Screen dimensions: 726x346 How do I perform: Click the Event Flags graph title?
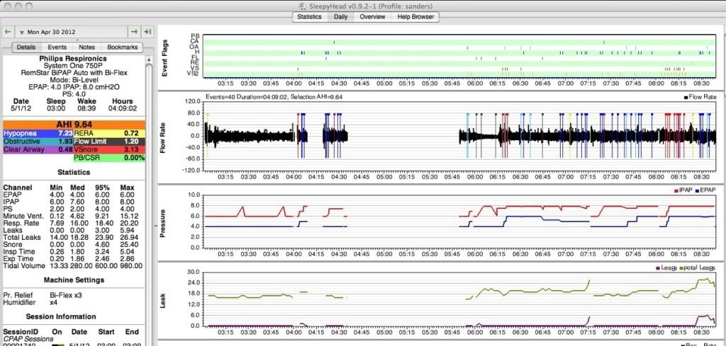[164, 58]
